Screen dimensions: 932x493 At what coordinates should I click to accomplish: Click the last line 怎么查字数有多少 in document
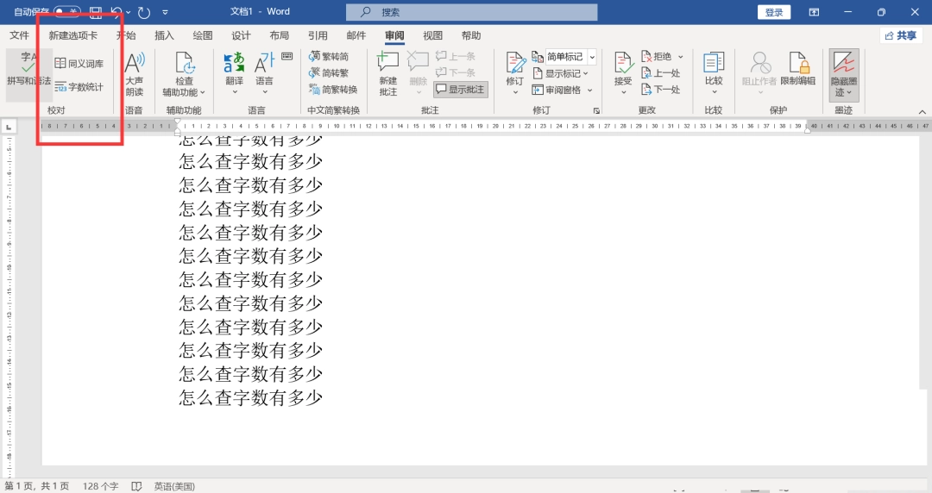click(x=251, y=397)
